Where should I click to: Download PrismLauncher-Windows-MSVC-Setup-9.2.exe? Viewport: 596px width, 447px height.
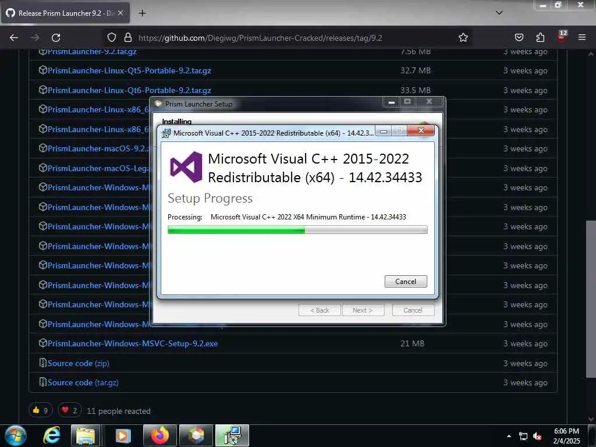tap(133, 343)
